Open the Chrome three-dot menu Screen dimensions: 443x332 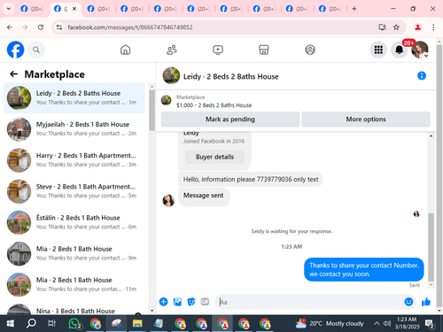pos(433,27)
